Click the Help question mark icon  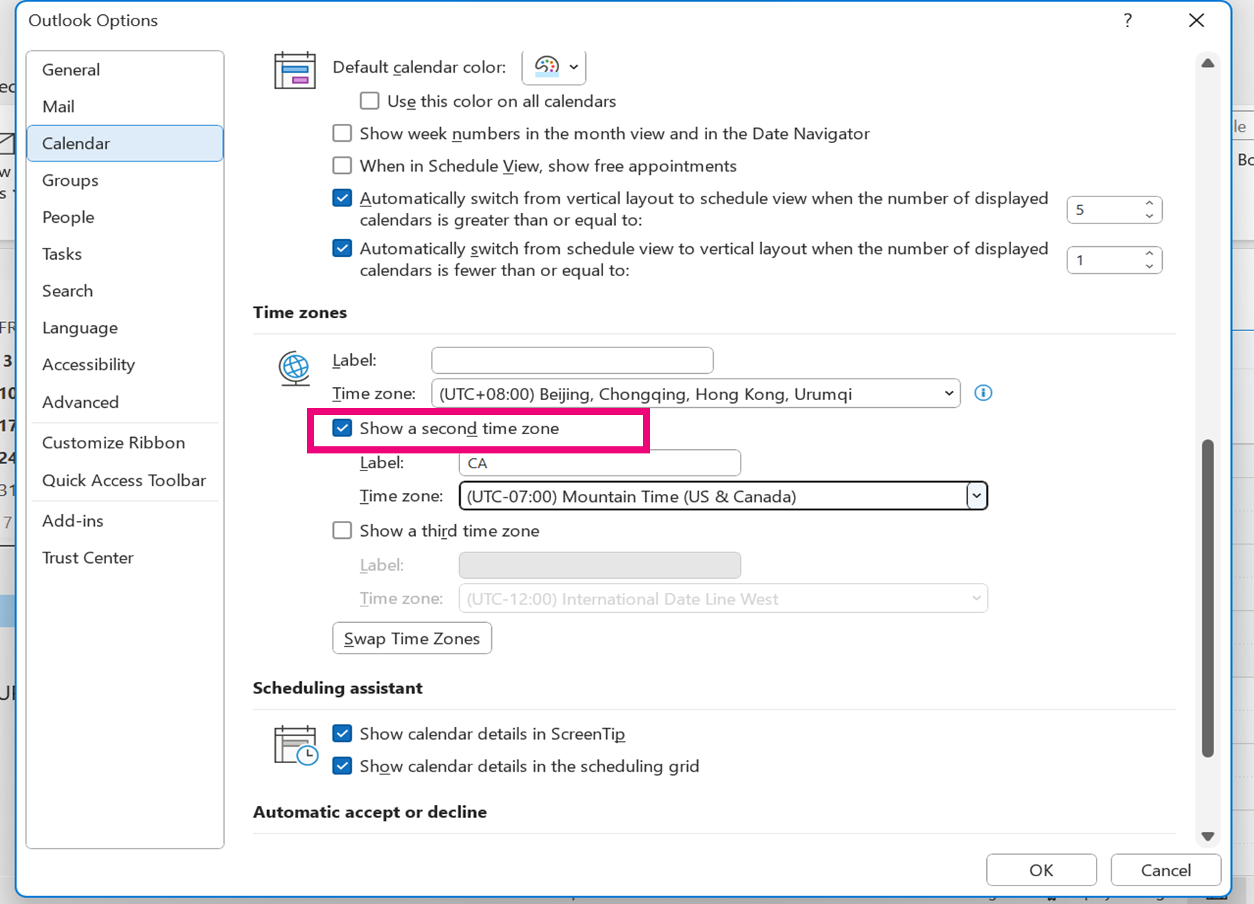(1127, 21)
